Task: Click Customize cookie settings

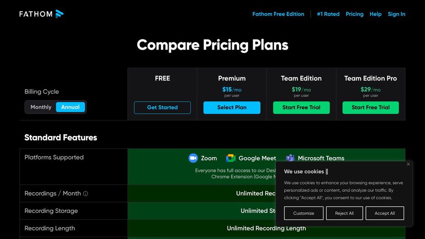Action: (x=303, y=213)
